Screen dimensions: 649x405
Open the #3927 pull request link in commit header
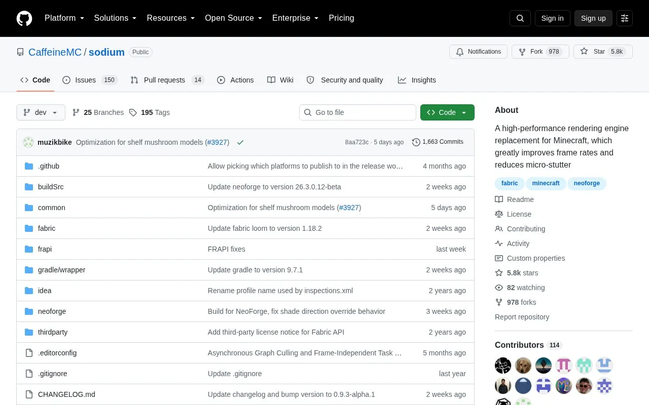(217, 142)
